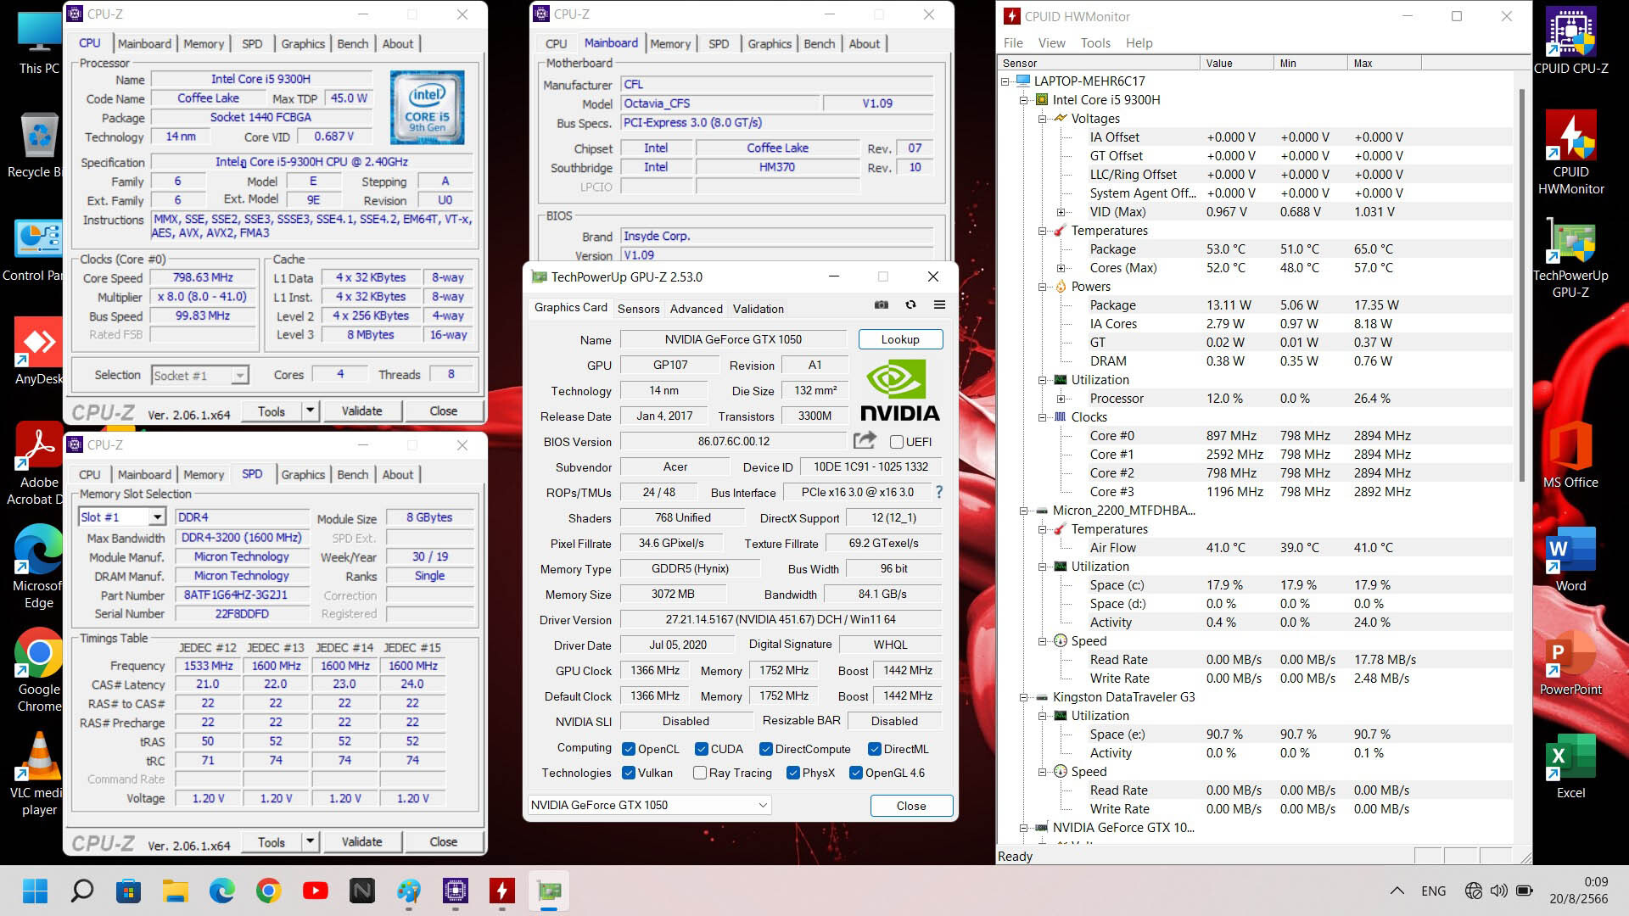This screenshot has width=1629, height=916.
Task: Click the GPU-Z refresh icon
Action: click(910, 304)
